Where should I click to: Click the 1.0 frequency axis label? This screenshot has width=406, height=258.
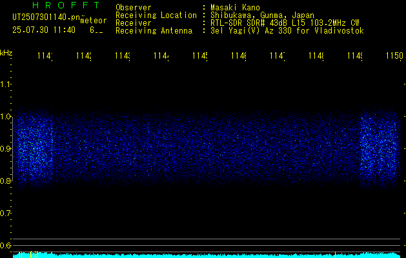click(x=5, y=117)
